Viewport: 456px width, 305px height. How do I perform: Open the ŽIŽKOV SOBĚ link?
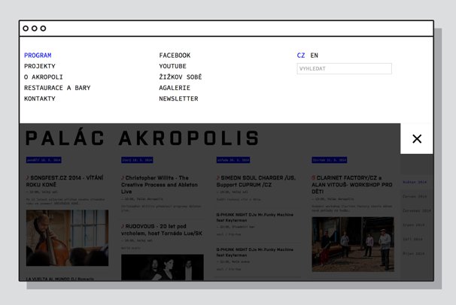(x=180, y=77)
